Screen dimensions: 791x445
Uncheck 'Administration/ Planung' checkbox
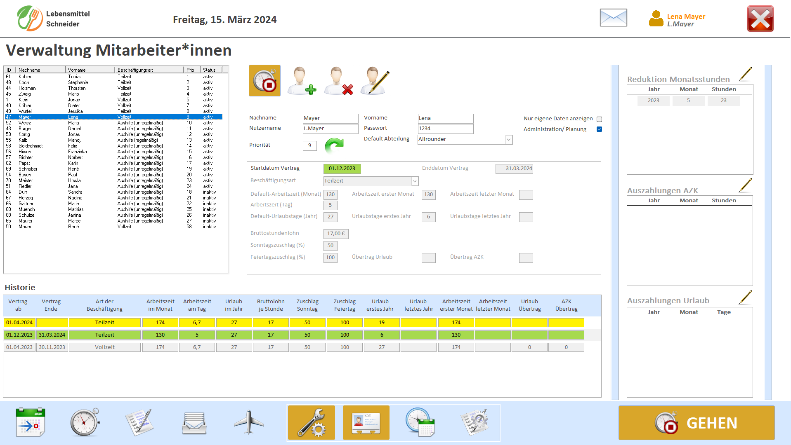599,129
